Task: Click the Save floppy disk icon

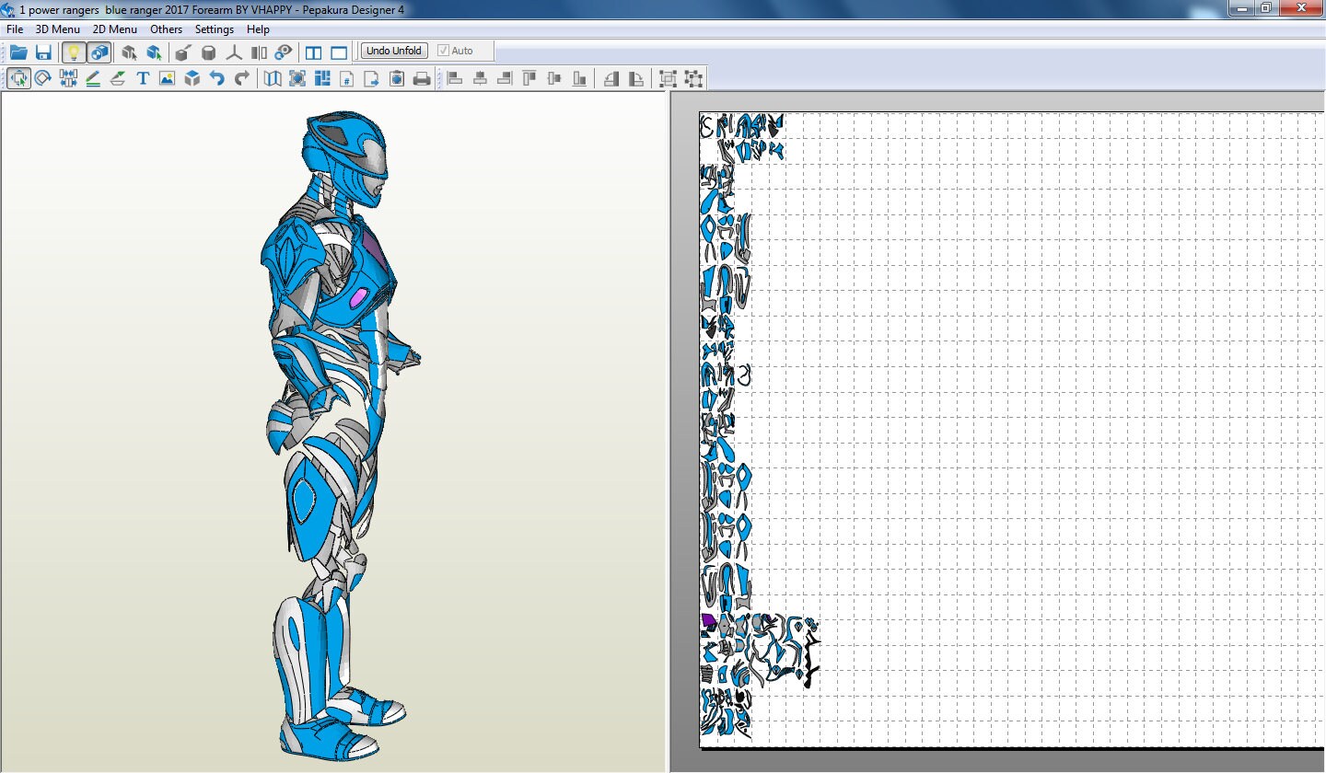Action: pos(43,52)
